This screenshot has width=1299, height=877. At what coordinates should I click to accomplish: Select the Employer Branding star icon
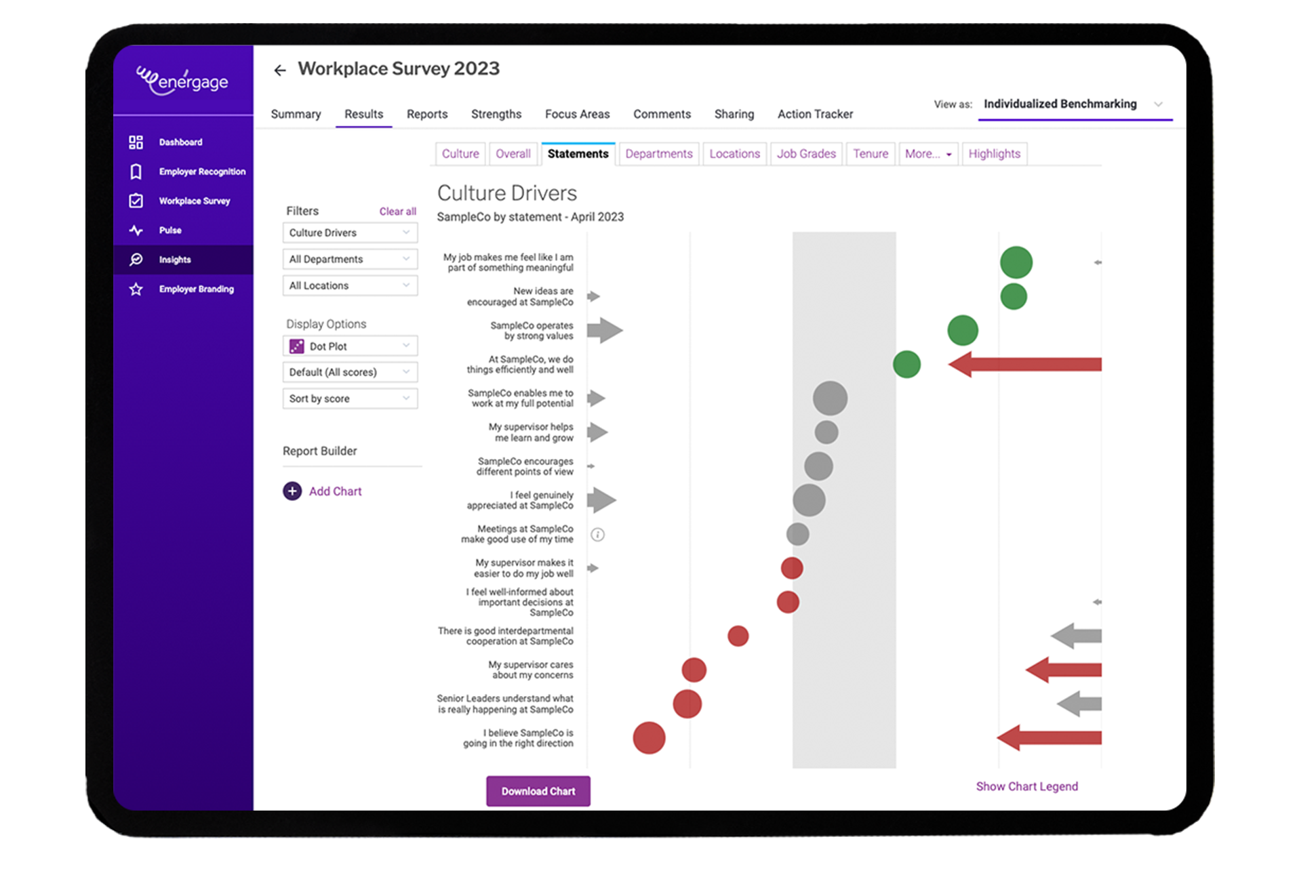[x=136, y=289]
